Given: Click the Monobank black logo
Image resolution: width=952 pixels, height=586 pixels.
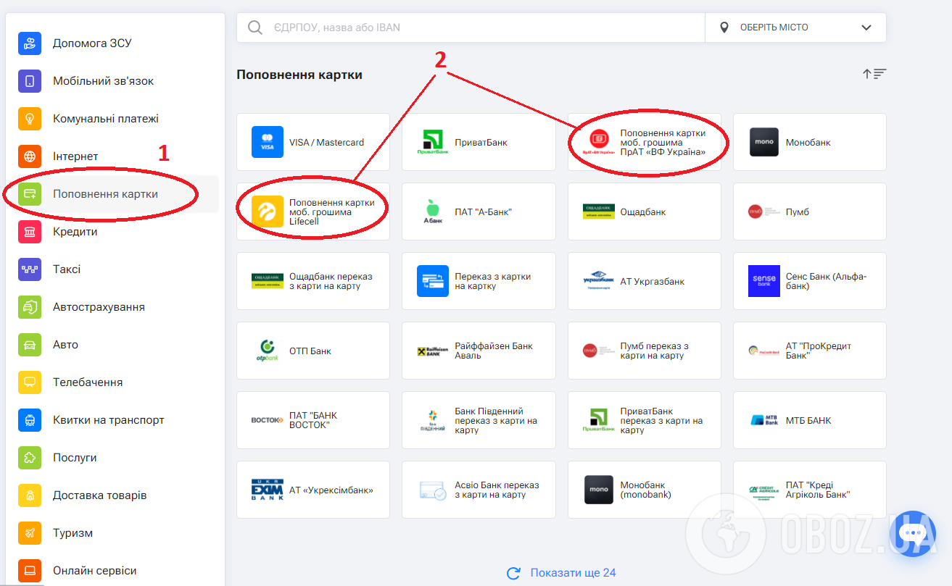Looking at the screenshot, I should pos(763,142).
